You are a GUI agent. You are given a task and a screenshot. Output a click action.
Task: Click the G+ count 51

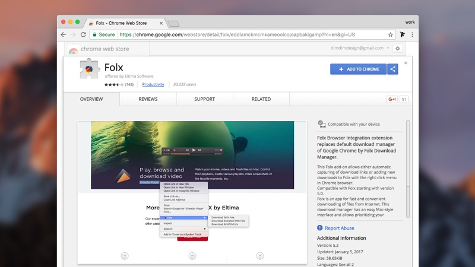404,99
